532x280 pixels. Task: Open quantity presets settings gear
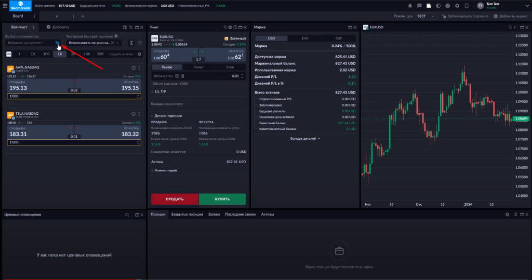(x=139, y=54)
